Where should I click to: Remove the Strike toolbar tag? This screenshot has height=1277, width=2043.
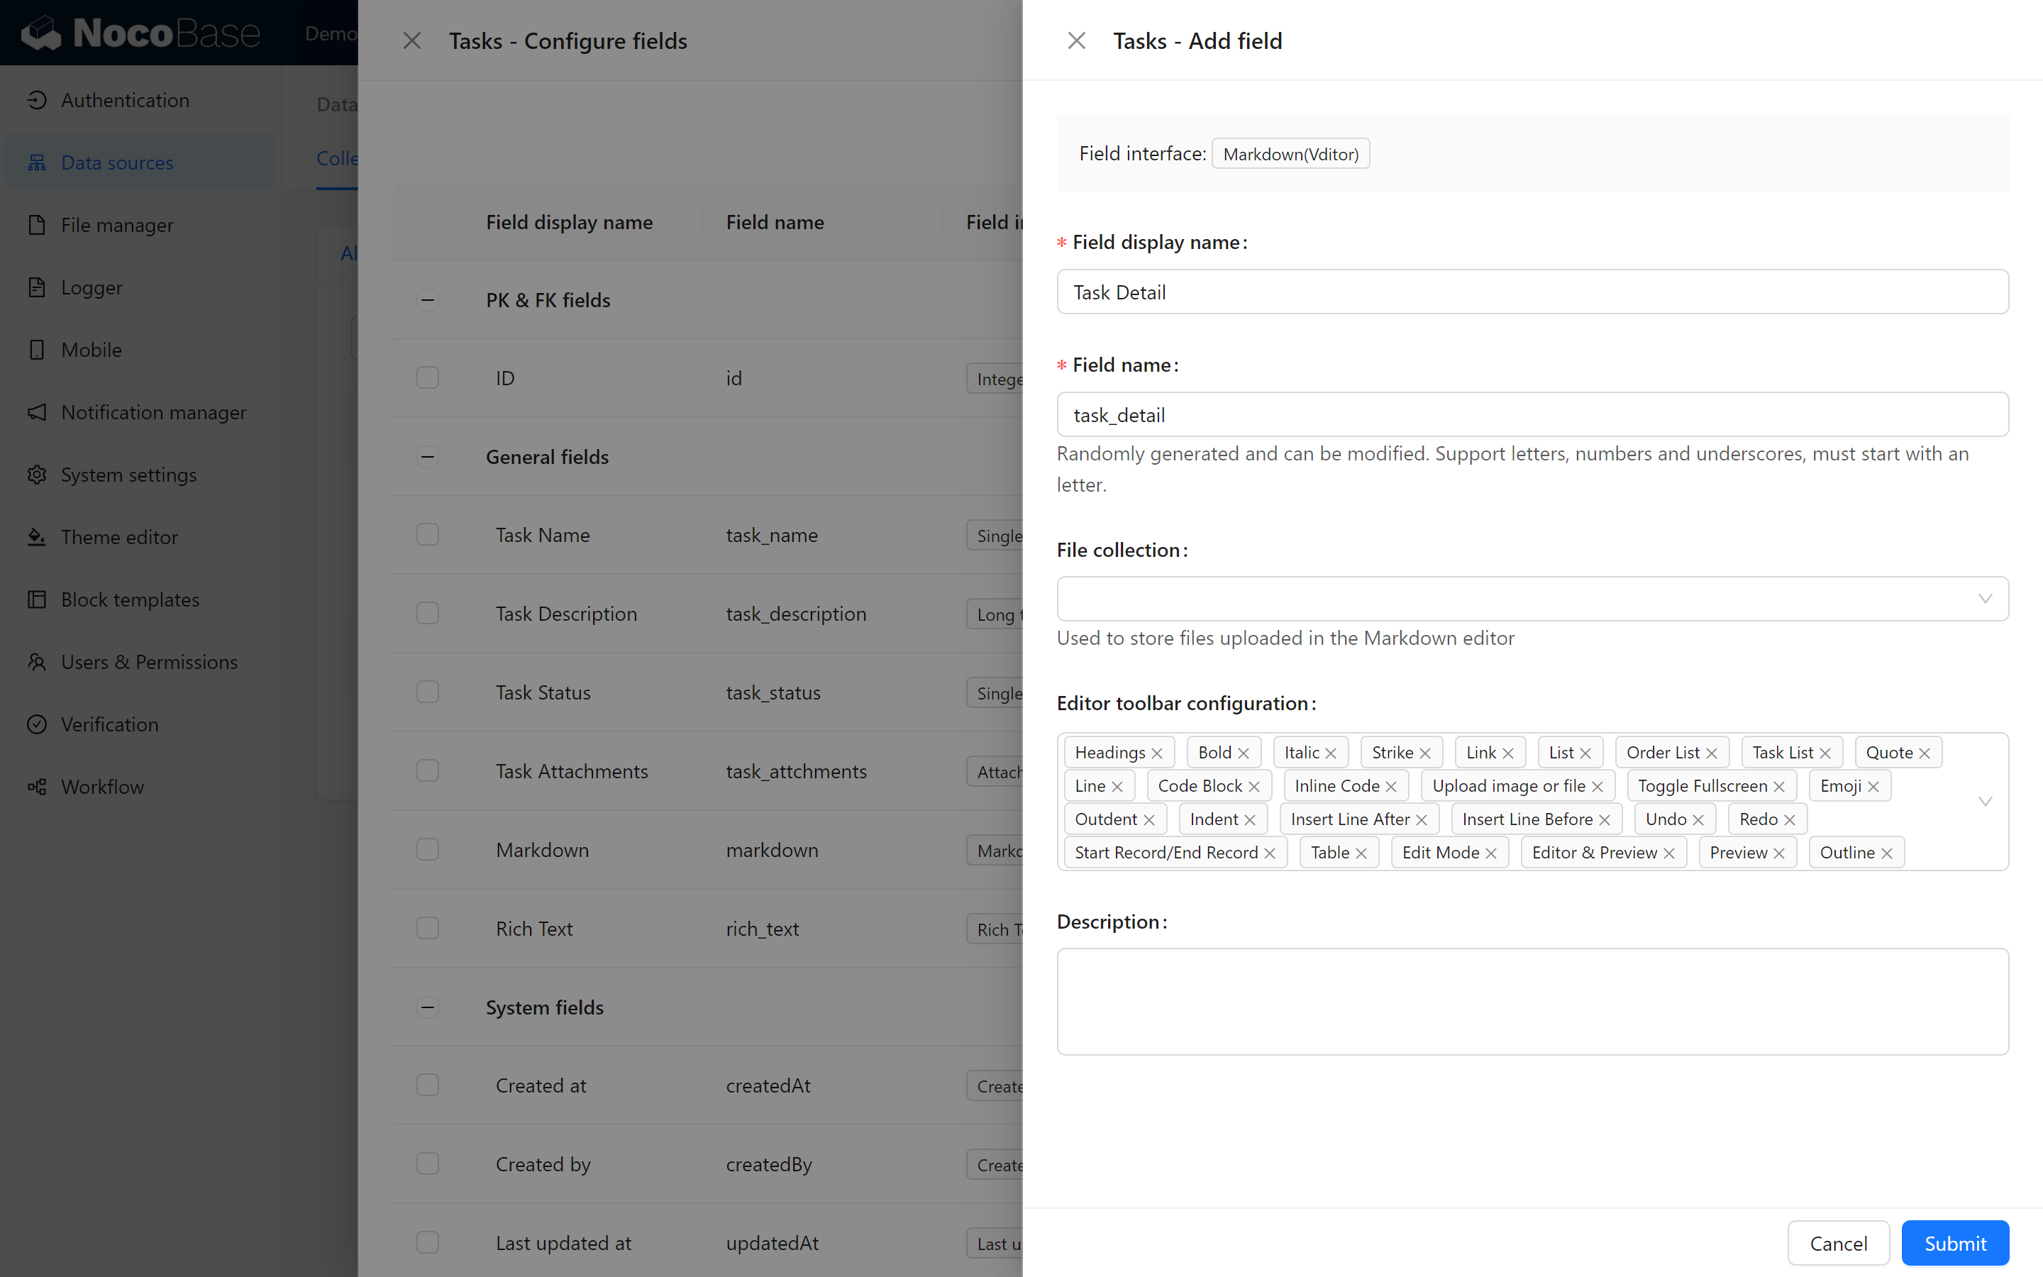1425,753
